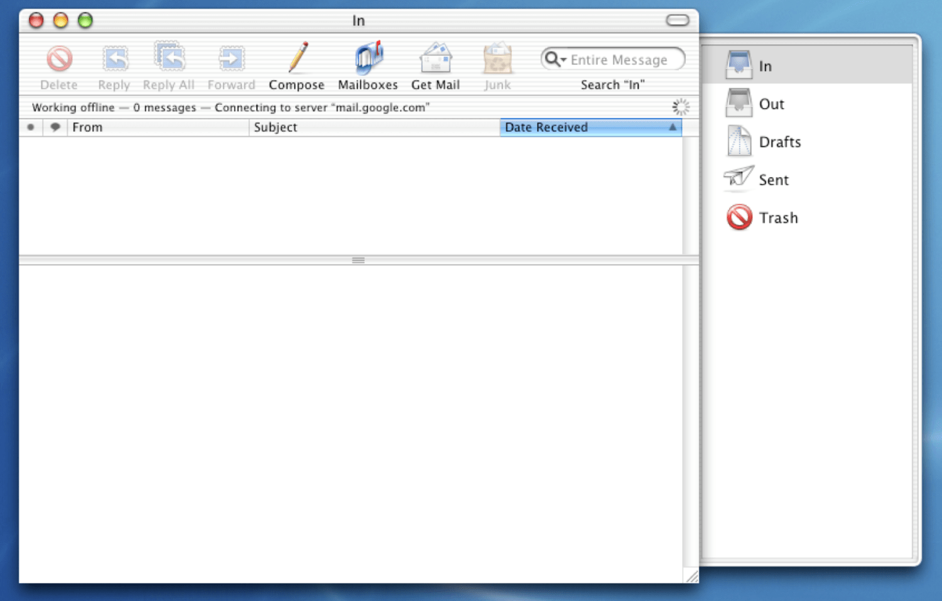Screen dimensions: 942x601
Task: Click the split pane divider handle
Action: (x=359, y=260)
